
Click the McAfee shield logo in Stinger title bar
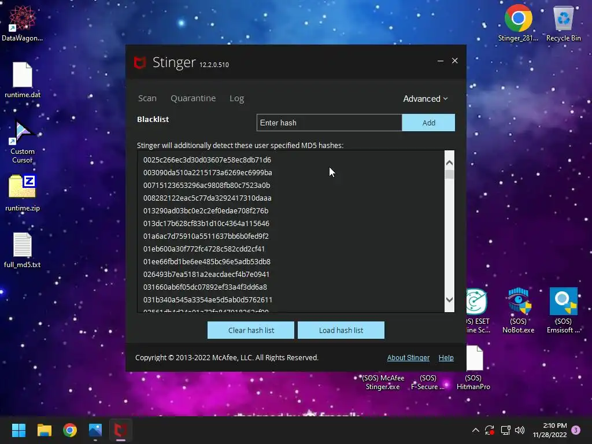140,62
